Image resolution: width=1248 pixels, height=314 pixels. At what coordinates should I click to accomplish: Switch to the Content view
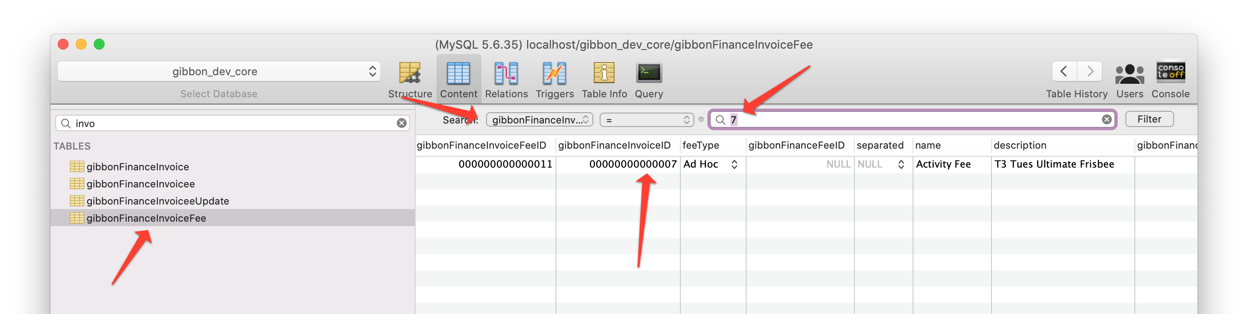click(459, 80)
